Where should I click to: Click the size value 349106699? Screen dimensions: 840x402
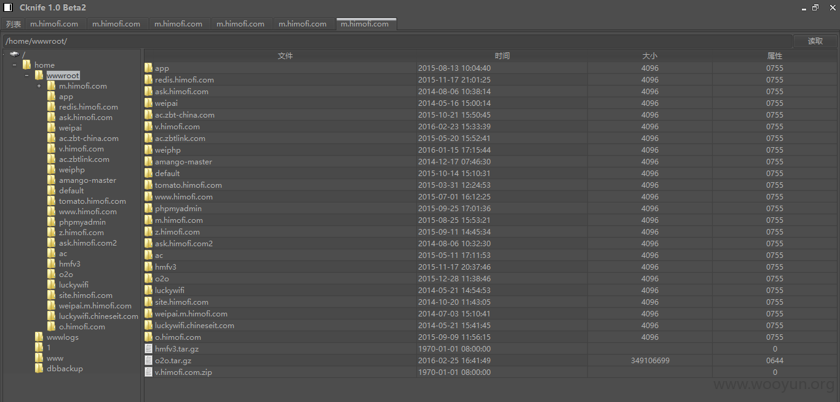[650, 360]
